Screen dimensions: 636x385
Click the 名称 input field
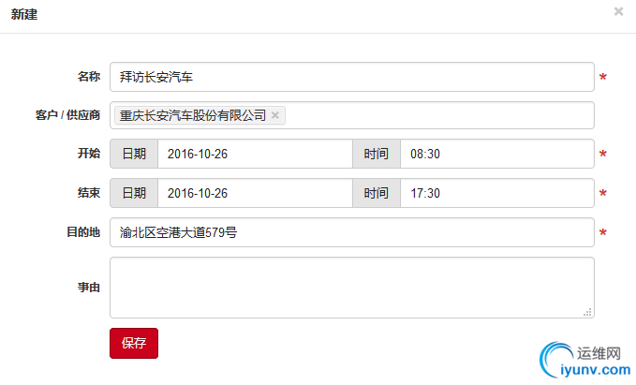(351, 77)
